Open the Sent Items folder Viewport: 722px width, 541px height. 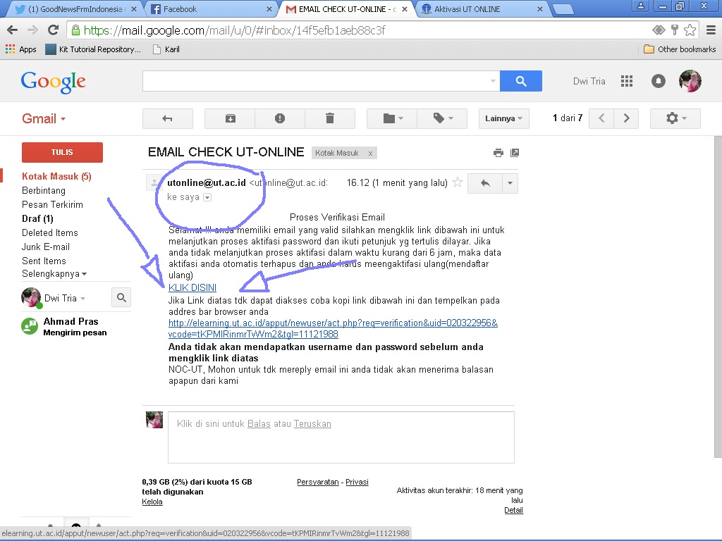click(44, 261)
